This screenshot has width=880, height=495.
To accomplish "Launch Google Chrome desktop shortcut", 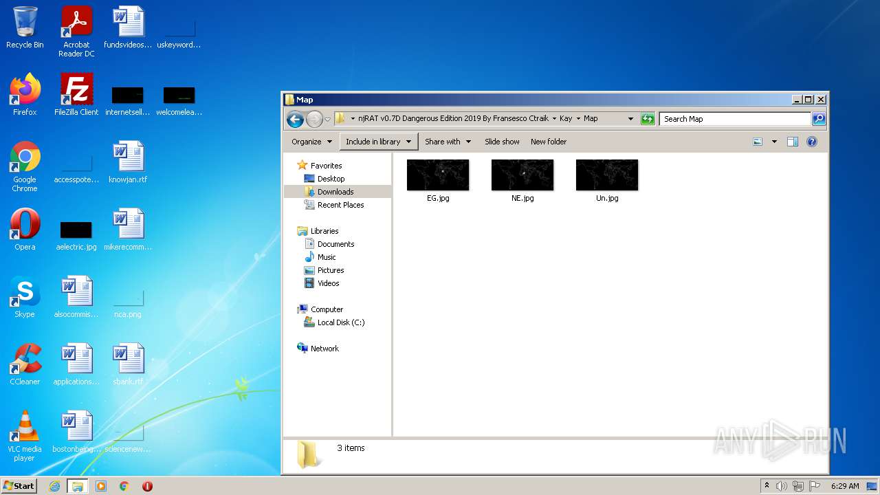I will (25, 166).
